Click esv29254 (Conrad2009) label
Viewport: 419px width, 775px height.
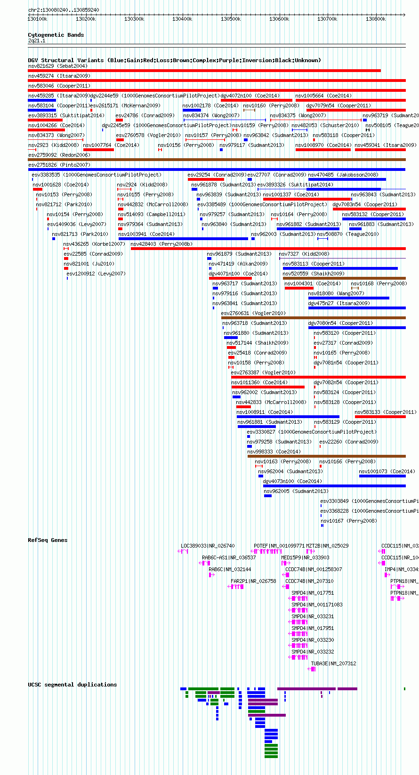(x=217, y=175)
